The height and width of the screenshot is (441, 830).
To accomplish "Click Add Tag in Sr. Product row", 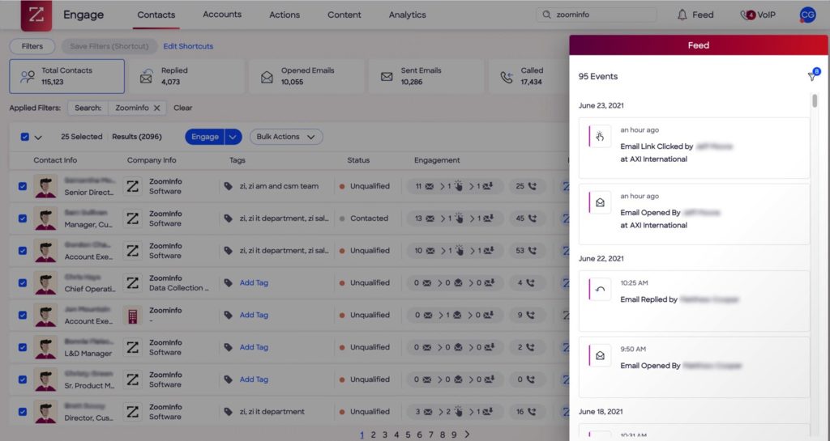I will click(254, 380).
